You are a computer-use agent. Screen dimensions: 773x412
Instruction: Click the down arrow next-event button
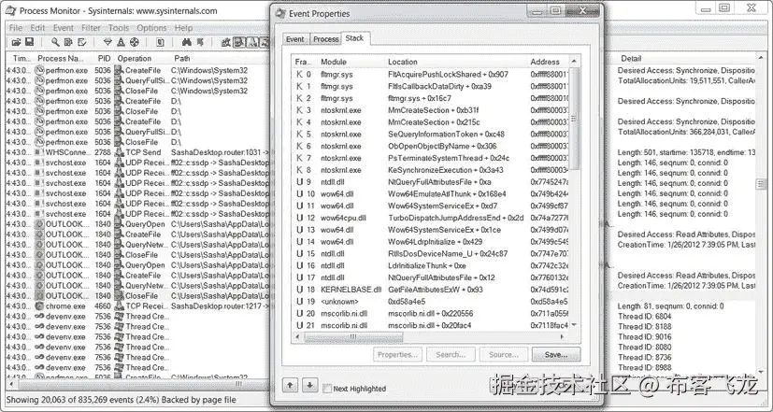[x=309, y=385]
